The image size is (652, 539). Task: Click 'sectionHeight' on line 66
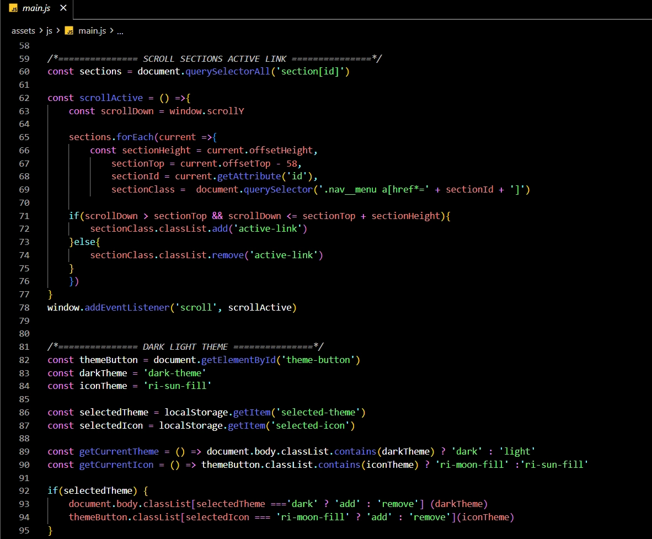(x=156, y=151)
